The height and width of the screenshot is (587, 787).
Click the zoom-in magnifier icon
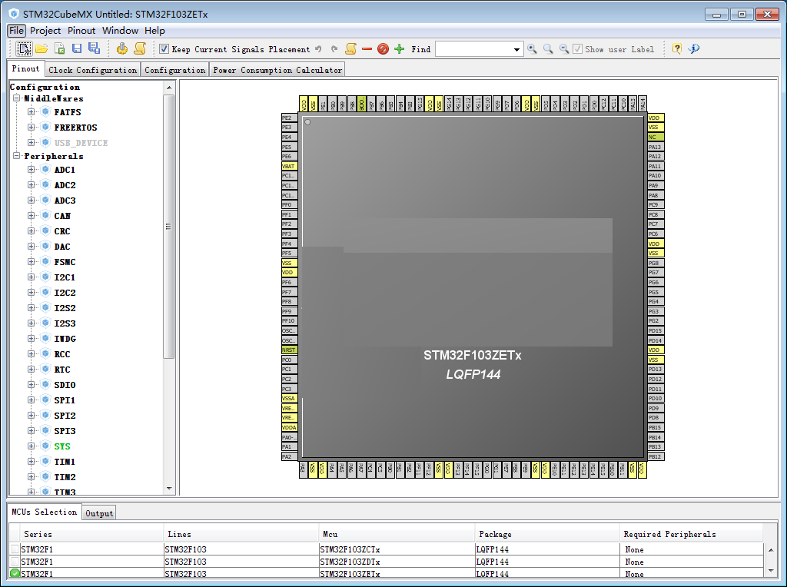pyautogui.click(x=532, y=48)
